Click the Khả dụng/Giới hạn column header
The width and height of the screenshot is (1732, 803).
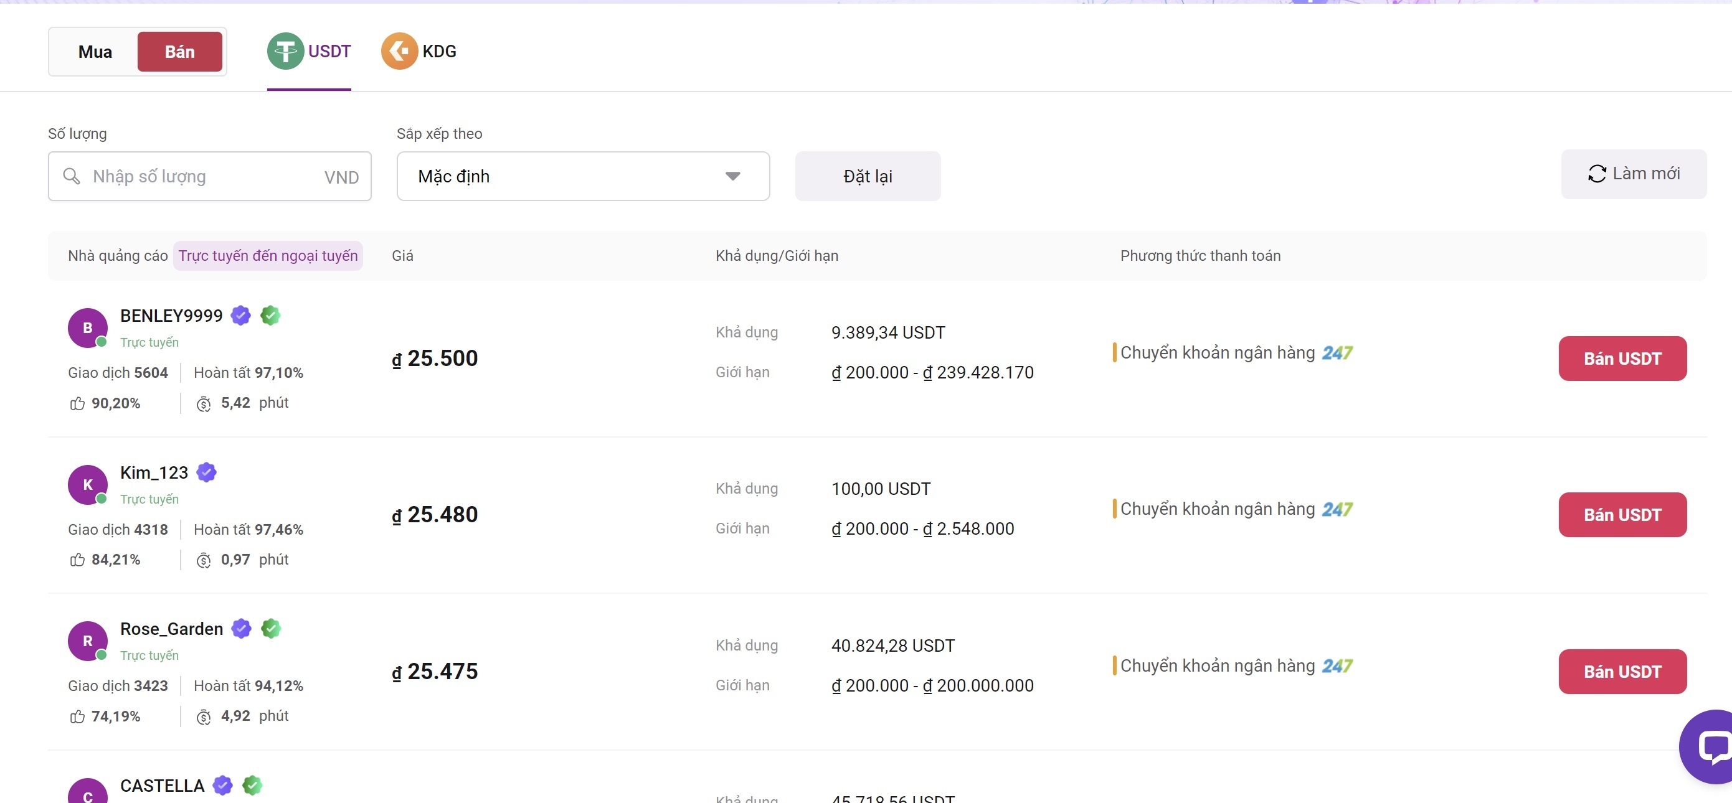coord(777,256)
